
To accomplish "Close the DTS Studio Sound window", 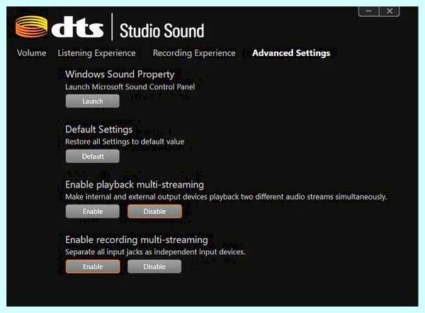I will pyautogui.click(x=390, y=11).
